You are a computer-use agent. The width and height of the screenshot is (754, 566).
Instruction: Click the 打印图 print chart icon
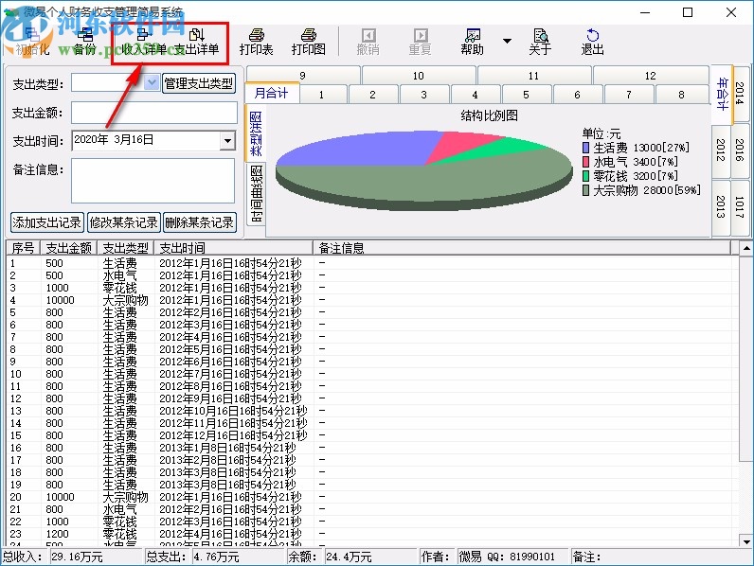point(308,42)
